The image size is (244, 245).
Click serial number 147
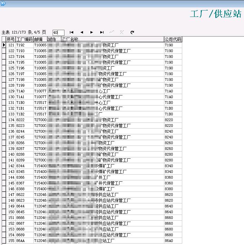click(11, 195)
